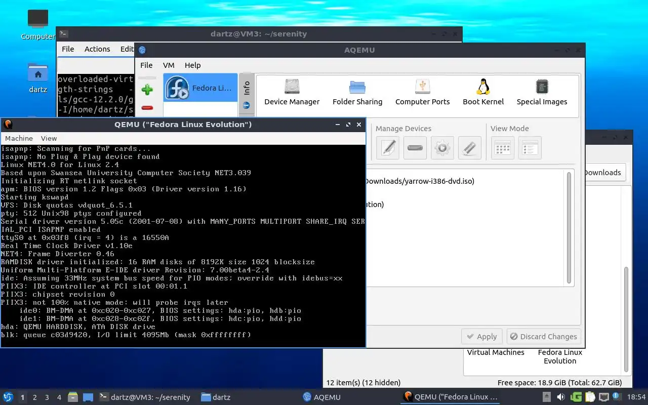This screenshot has height=405, width=648.
Task: Switch to workspace 2
Action: pos(34,397)
